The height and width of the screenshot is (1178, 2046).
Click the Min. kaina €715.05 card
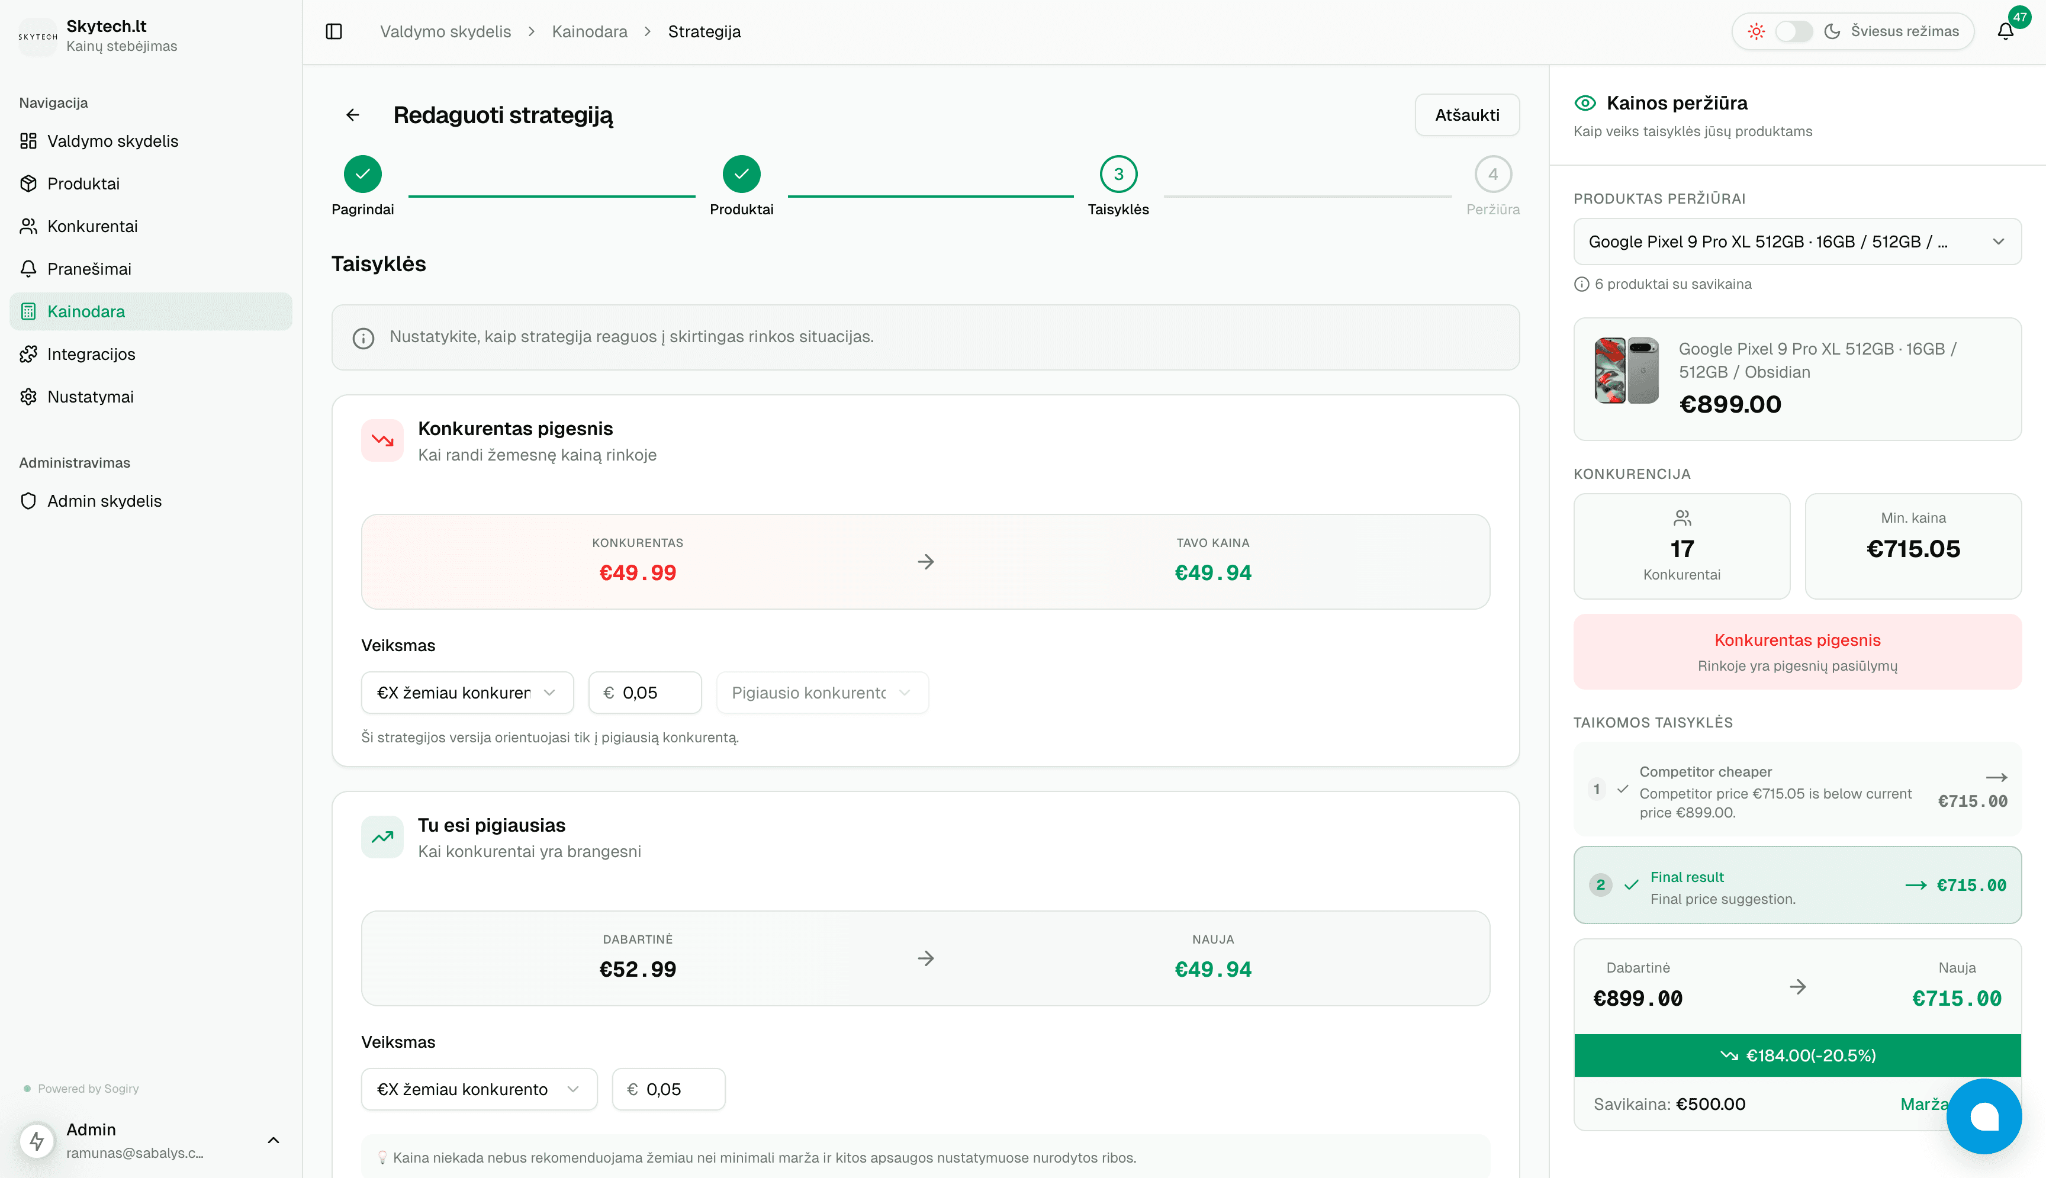[x=1913, y=546]
